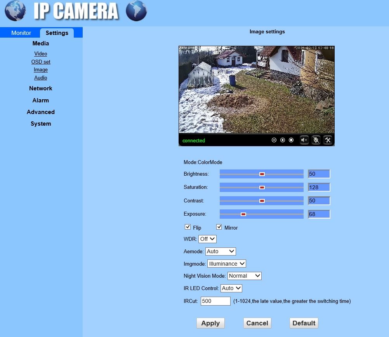Open the Aemode dropdown
This screenshot has height=337, width=389.
(x=221, y=251)
